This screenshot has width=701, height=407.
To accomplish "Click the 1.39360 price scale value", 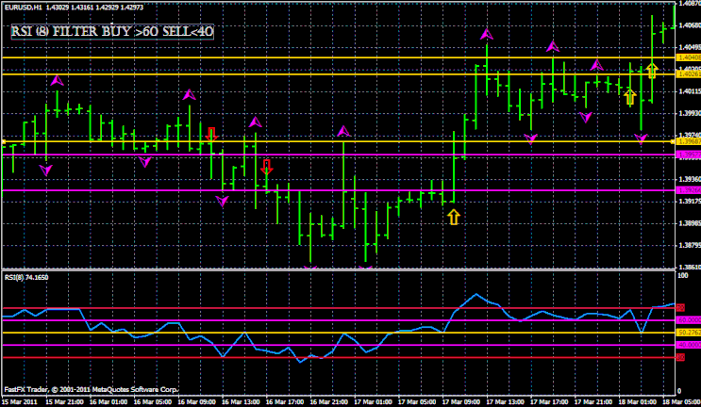I will (x=689, y=179).
